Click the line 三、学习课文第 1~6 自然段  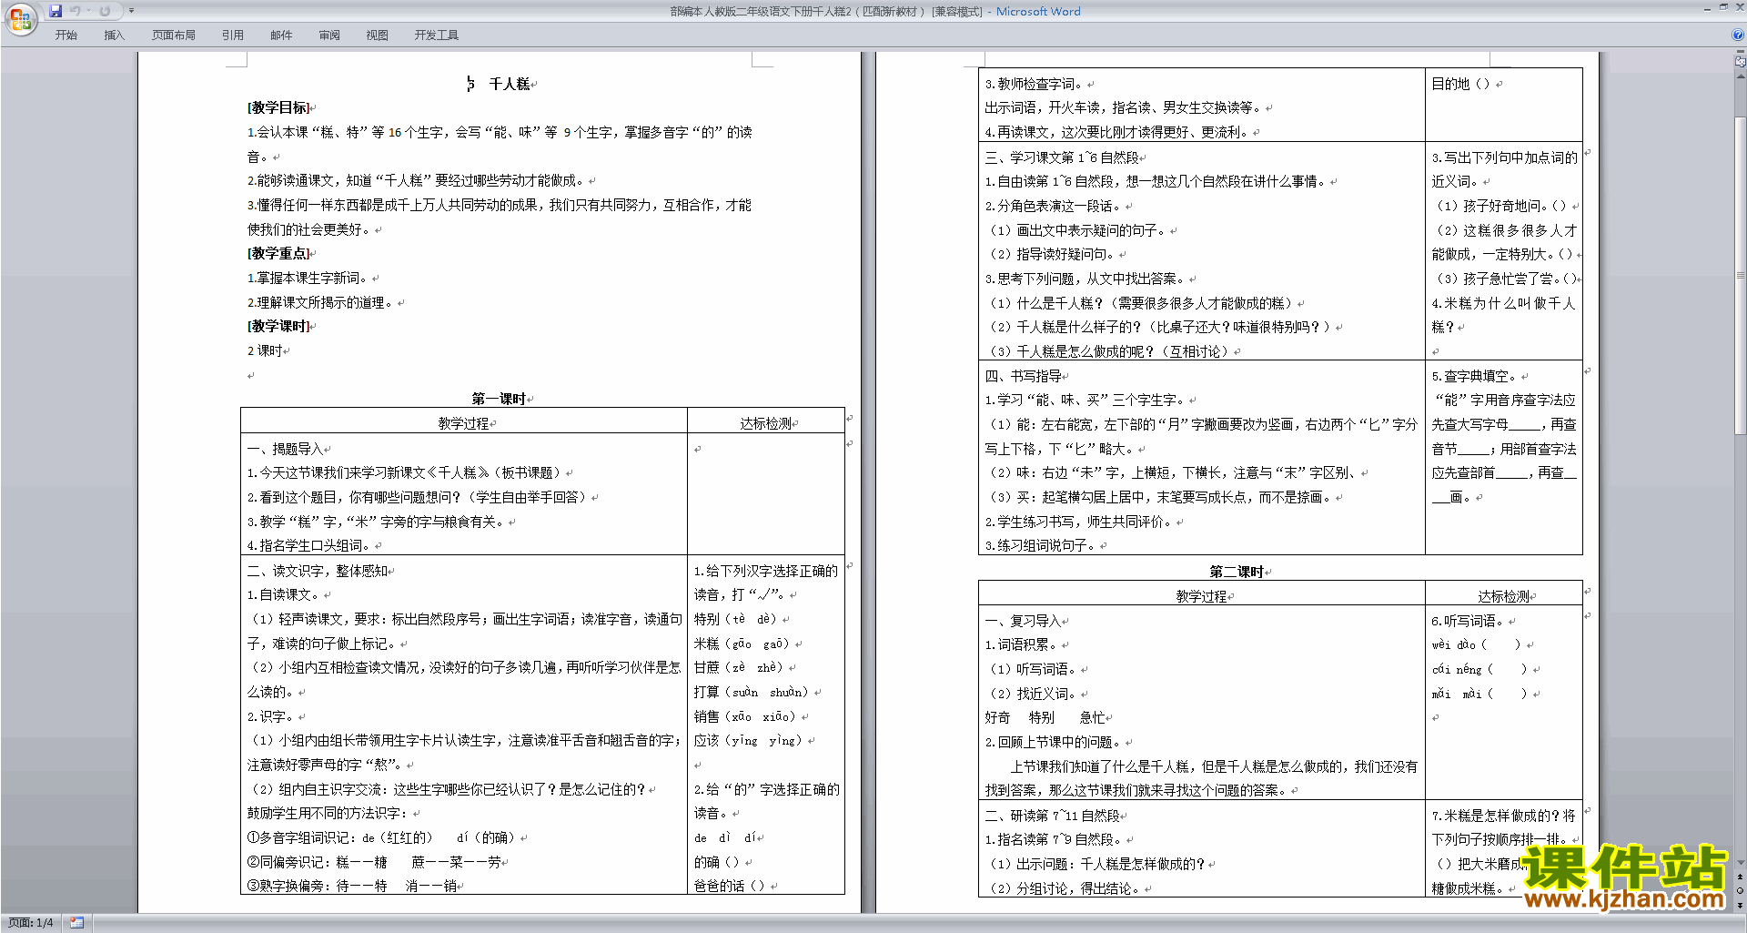[1062, 157]
